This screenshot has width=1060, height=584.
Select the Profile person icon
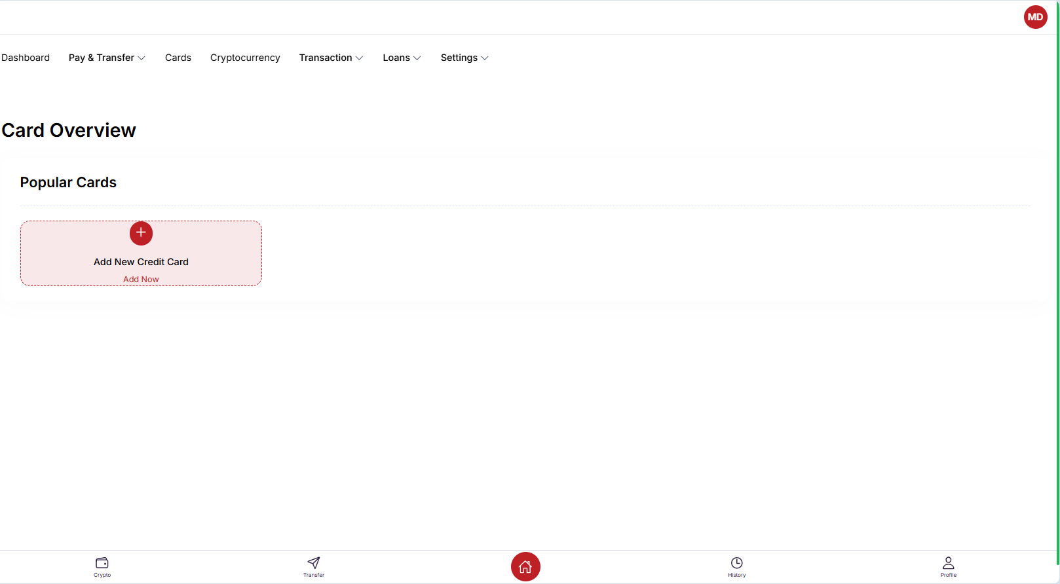(948, 563)
